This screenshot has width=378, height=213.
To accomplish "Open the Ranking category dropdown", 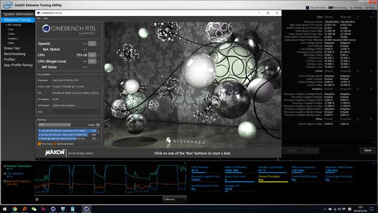I will [x=54, y=125].
